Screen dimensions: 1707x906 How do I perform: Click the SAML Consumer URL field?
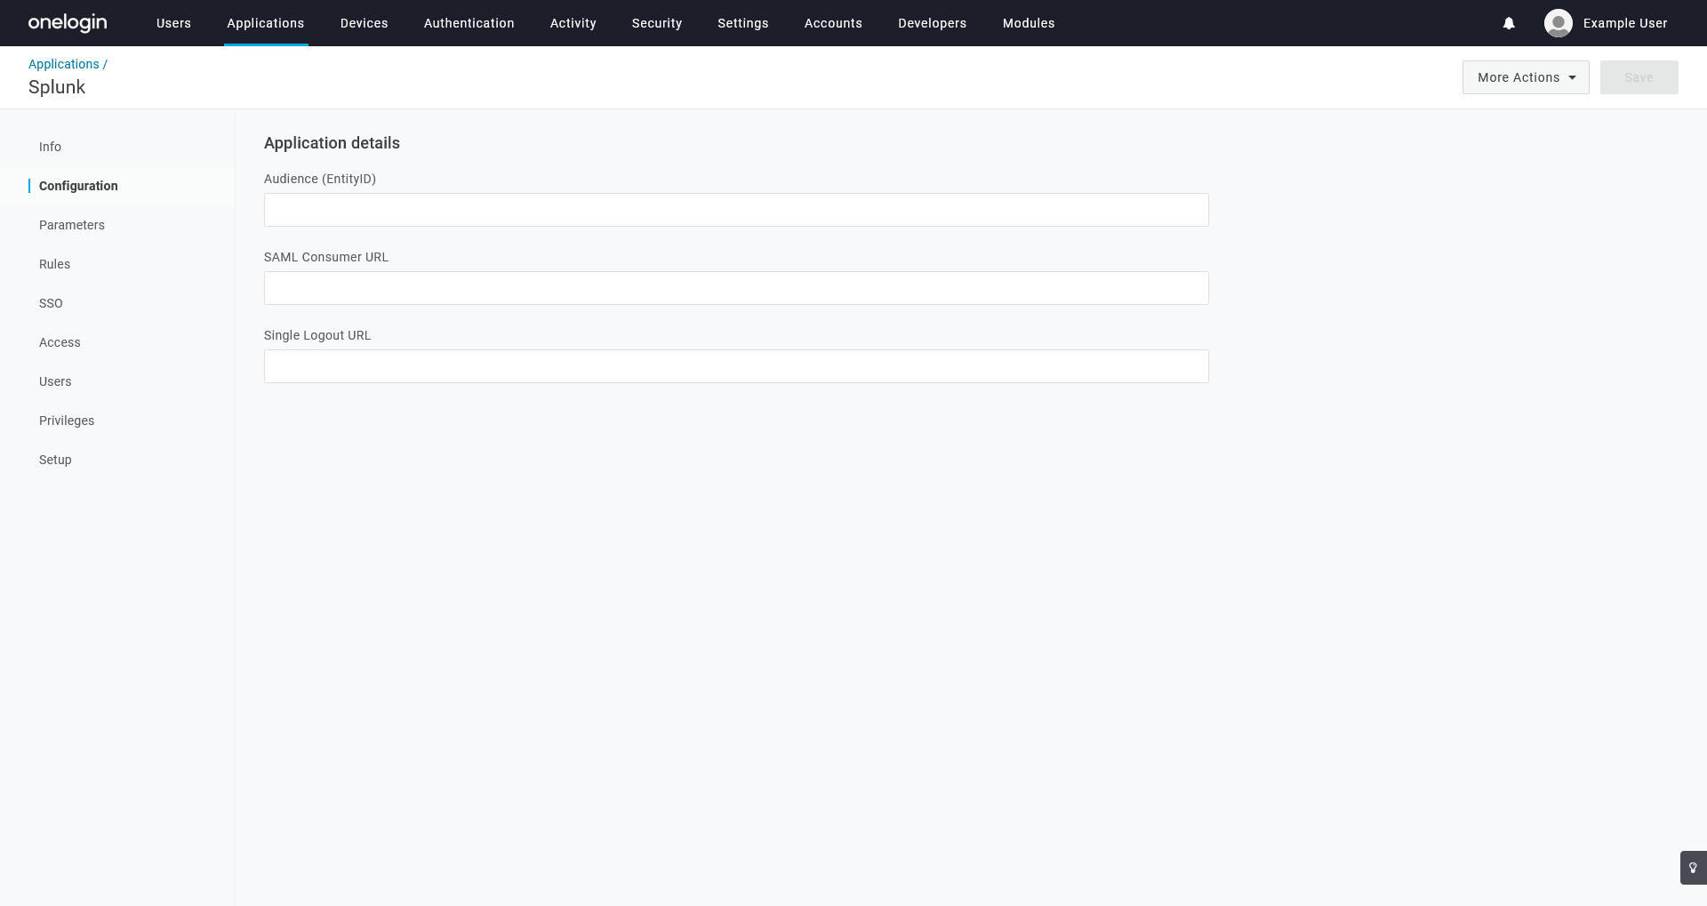[x=735, y=288]
